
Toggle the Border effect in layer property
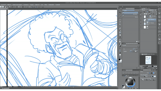pyautogui.click(x=148, y=73)
